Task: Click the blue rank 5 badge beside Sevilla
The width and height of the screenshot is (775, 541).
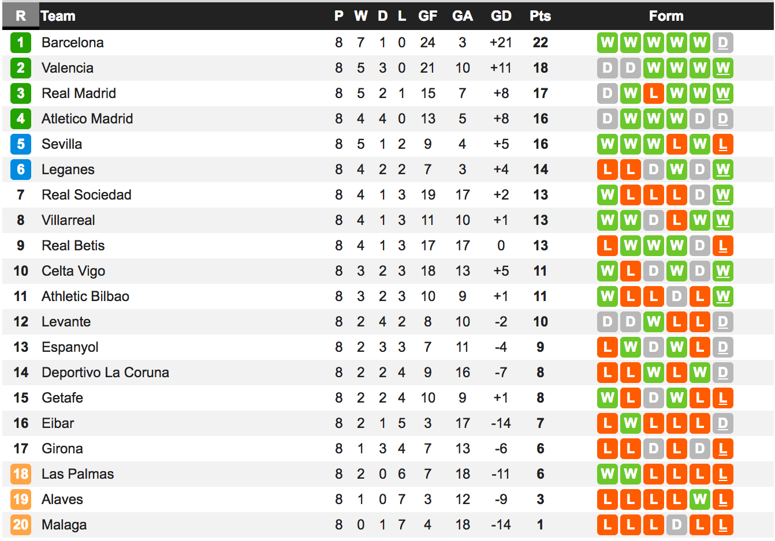Action: pyautogui.click(x=21, y=144)
